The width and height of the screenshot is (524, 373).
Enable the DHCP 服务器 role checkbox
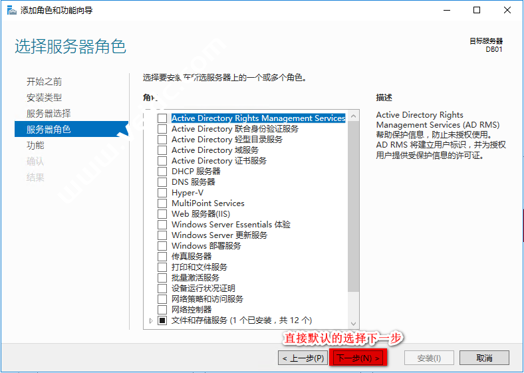click(x=162, y=172)
